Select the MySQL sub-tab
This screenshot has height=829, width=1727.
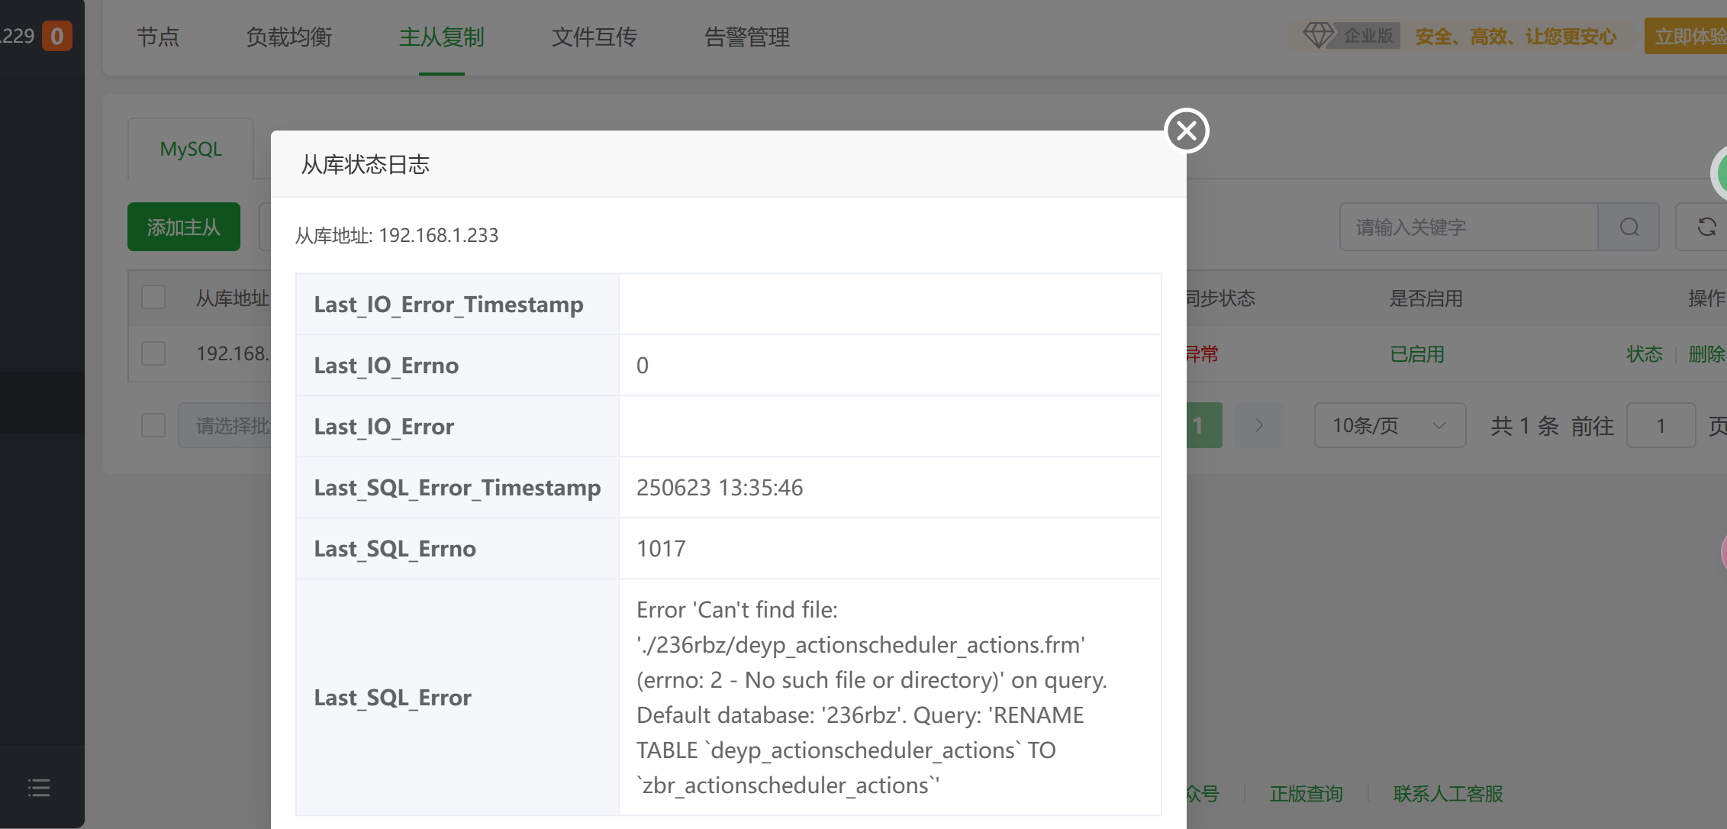pos(191,149)
